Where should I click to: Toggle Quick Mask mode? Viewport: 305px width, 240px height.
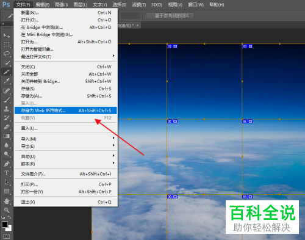pos(7,236)
